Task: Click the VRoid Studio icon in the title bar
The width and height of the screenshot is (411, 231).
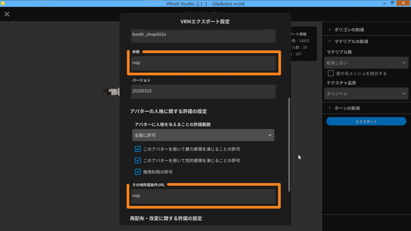Action: coord(2,3)
